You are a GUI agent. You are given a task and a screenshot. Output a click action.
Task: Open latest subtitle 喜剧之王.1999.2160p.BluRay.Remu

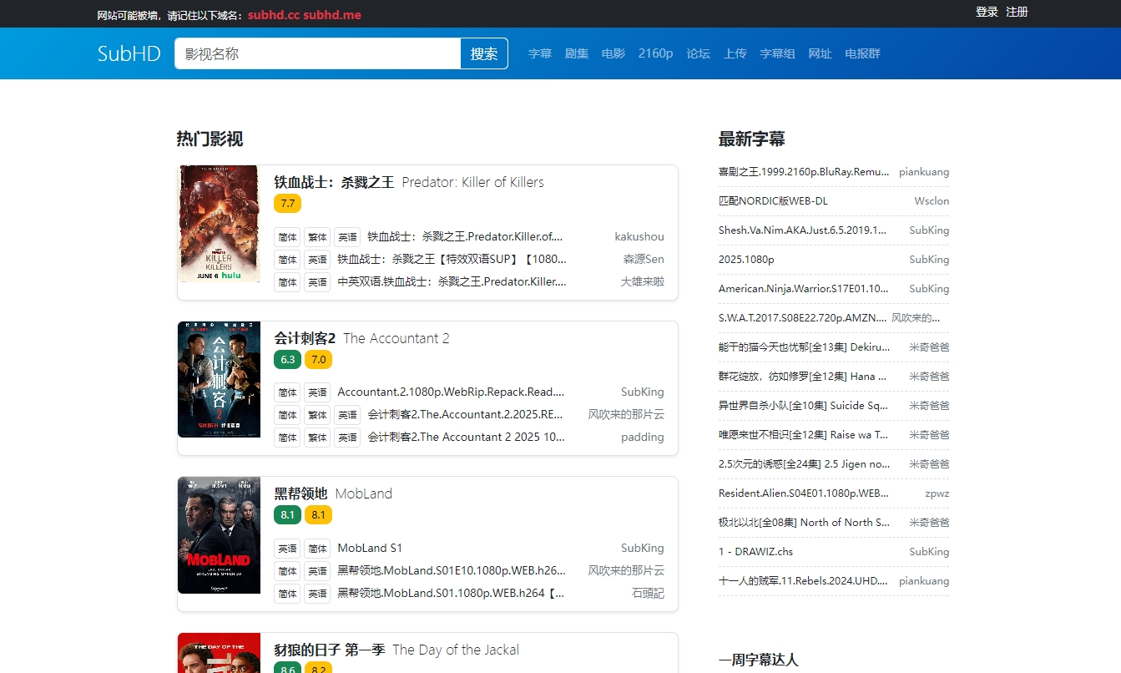tap(804, 171)
